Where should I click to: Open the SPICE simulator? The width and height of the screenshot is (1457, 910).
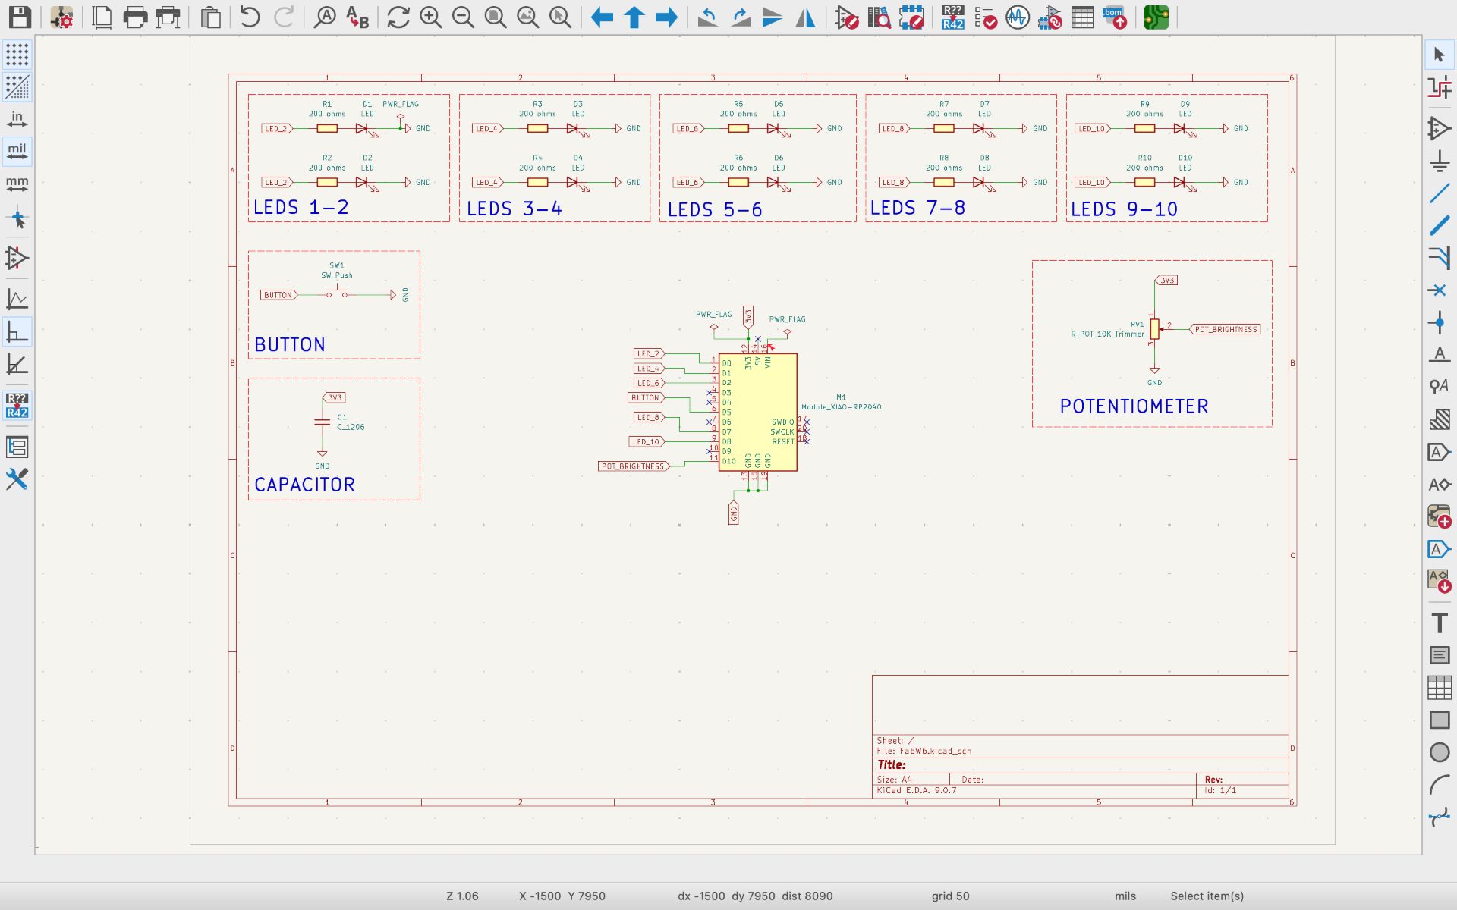coord(1018,17)
